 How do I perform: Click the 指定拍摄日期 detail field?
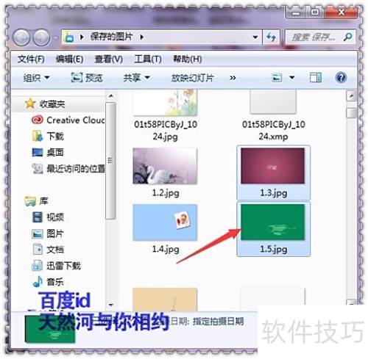[x=219, y=322]
